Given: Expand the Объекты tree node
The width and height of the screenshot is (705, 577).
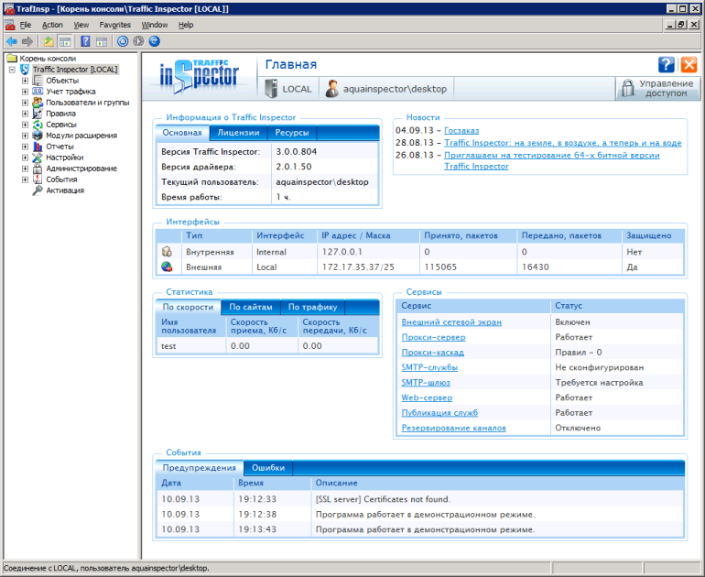Looking at the screenshot, I should (x=26, y=81).
